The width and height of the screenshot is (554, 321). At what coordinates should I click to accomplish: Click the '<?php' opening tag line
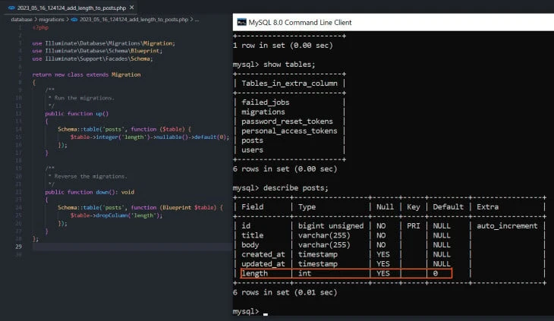40,27
